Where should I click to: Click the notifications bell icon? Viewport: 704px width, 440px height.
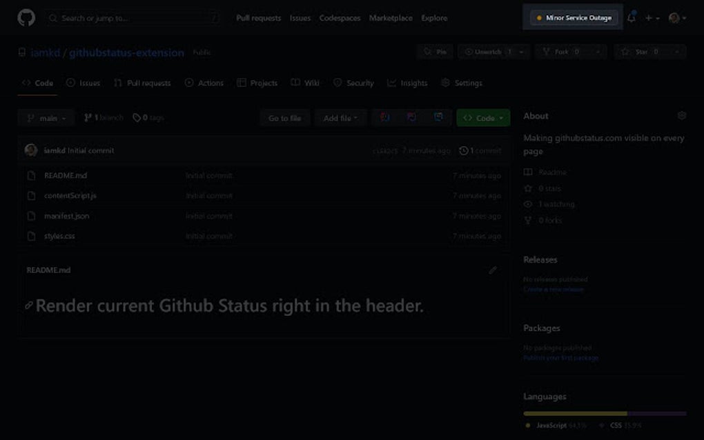pos(631,18)
